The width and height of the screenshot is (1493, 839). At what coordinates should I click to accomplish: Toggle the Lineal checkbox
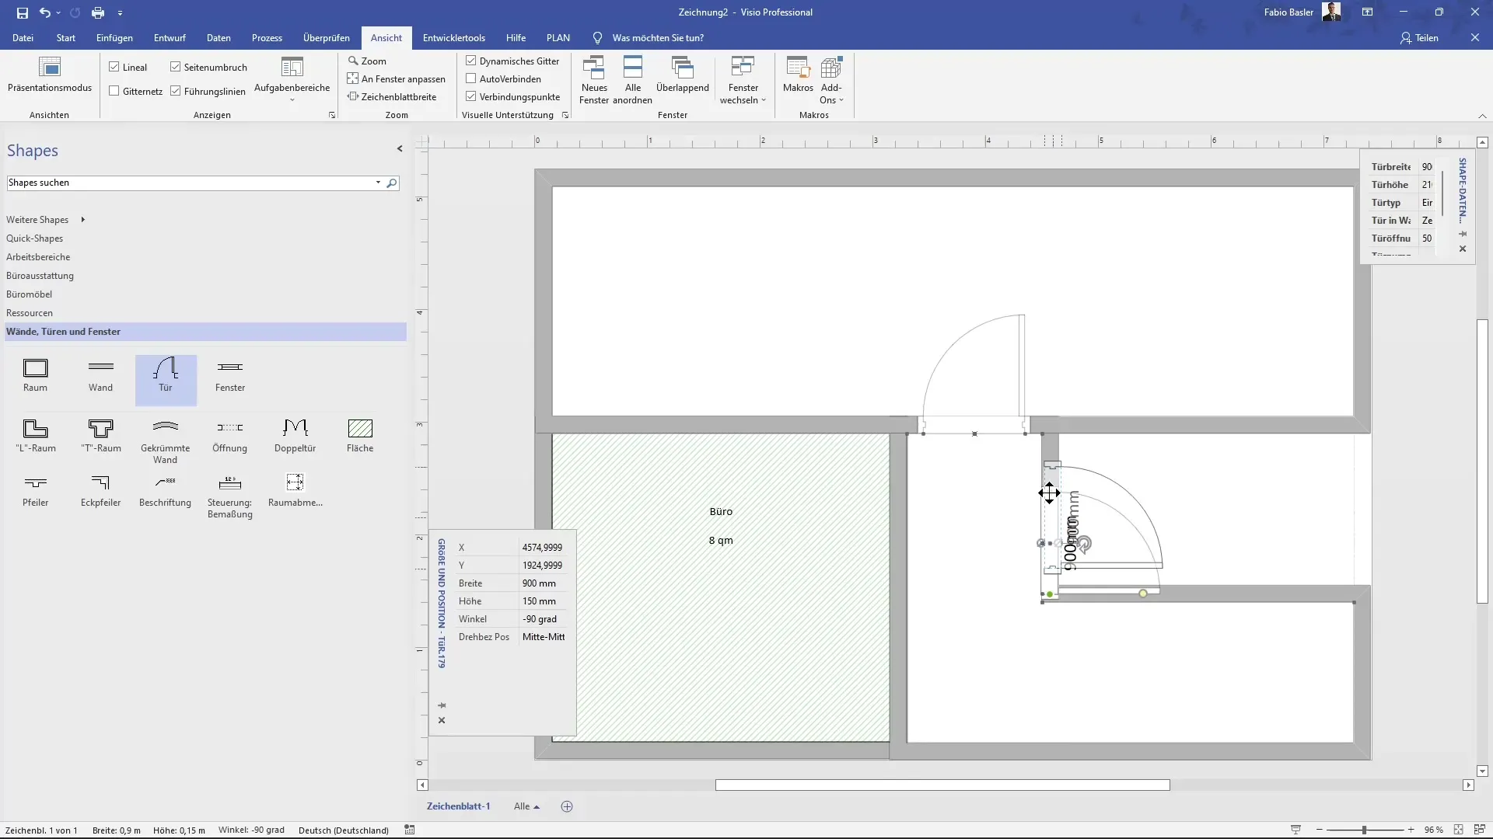[114, 67]
